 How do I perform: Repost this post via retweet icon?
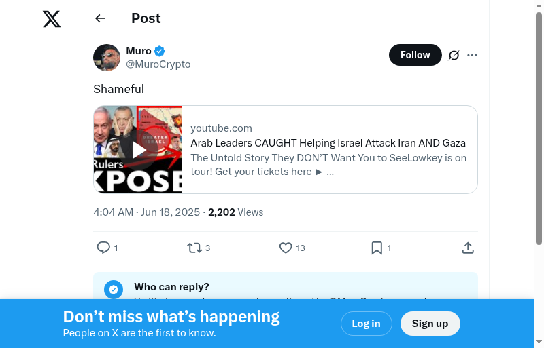[194, 248]
